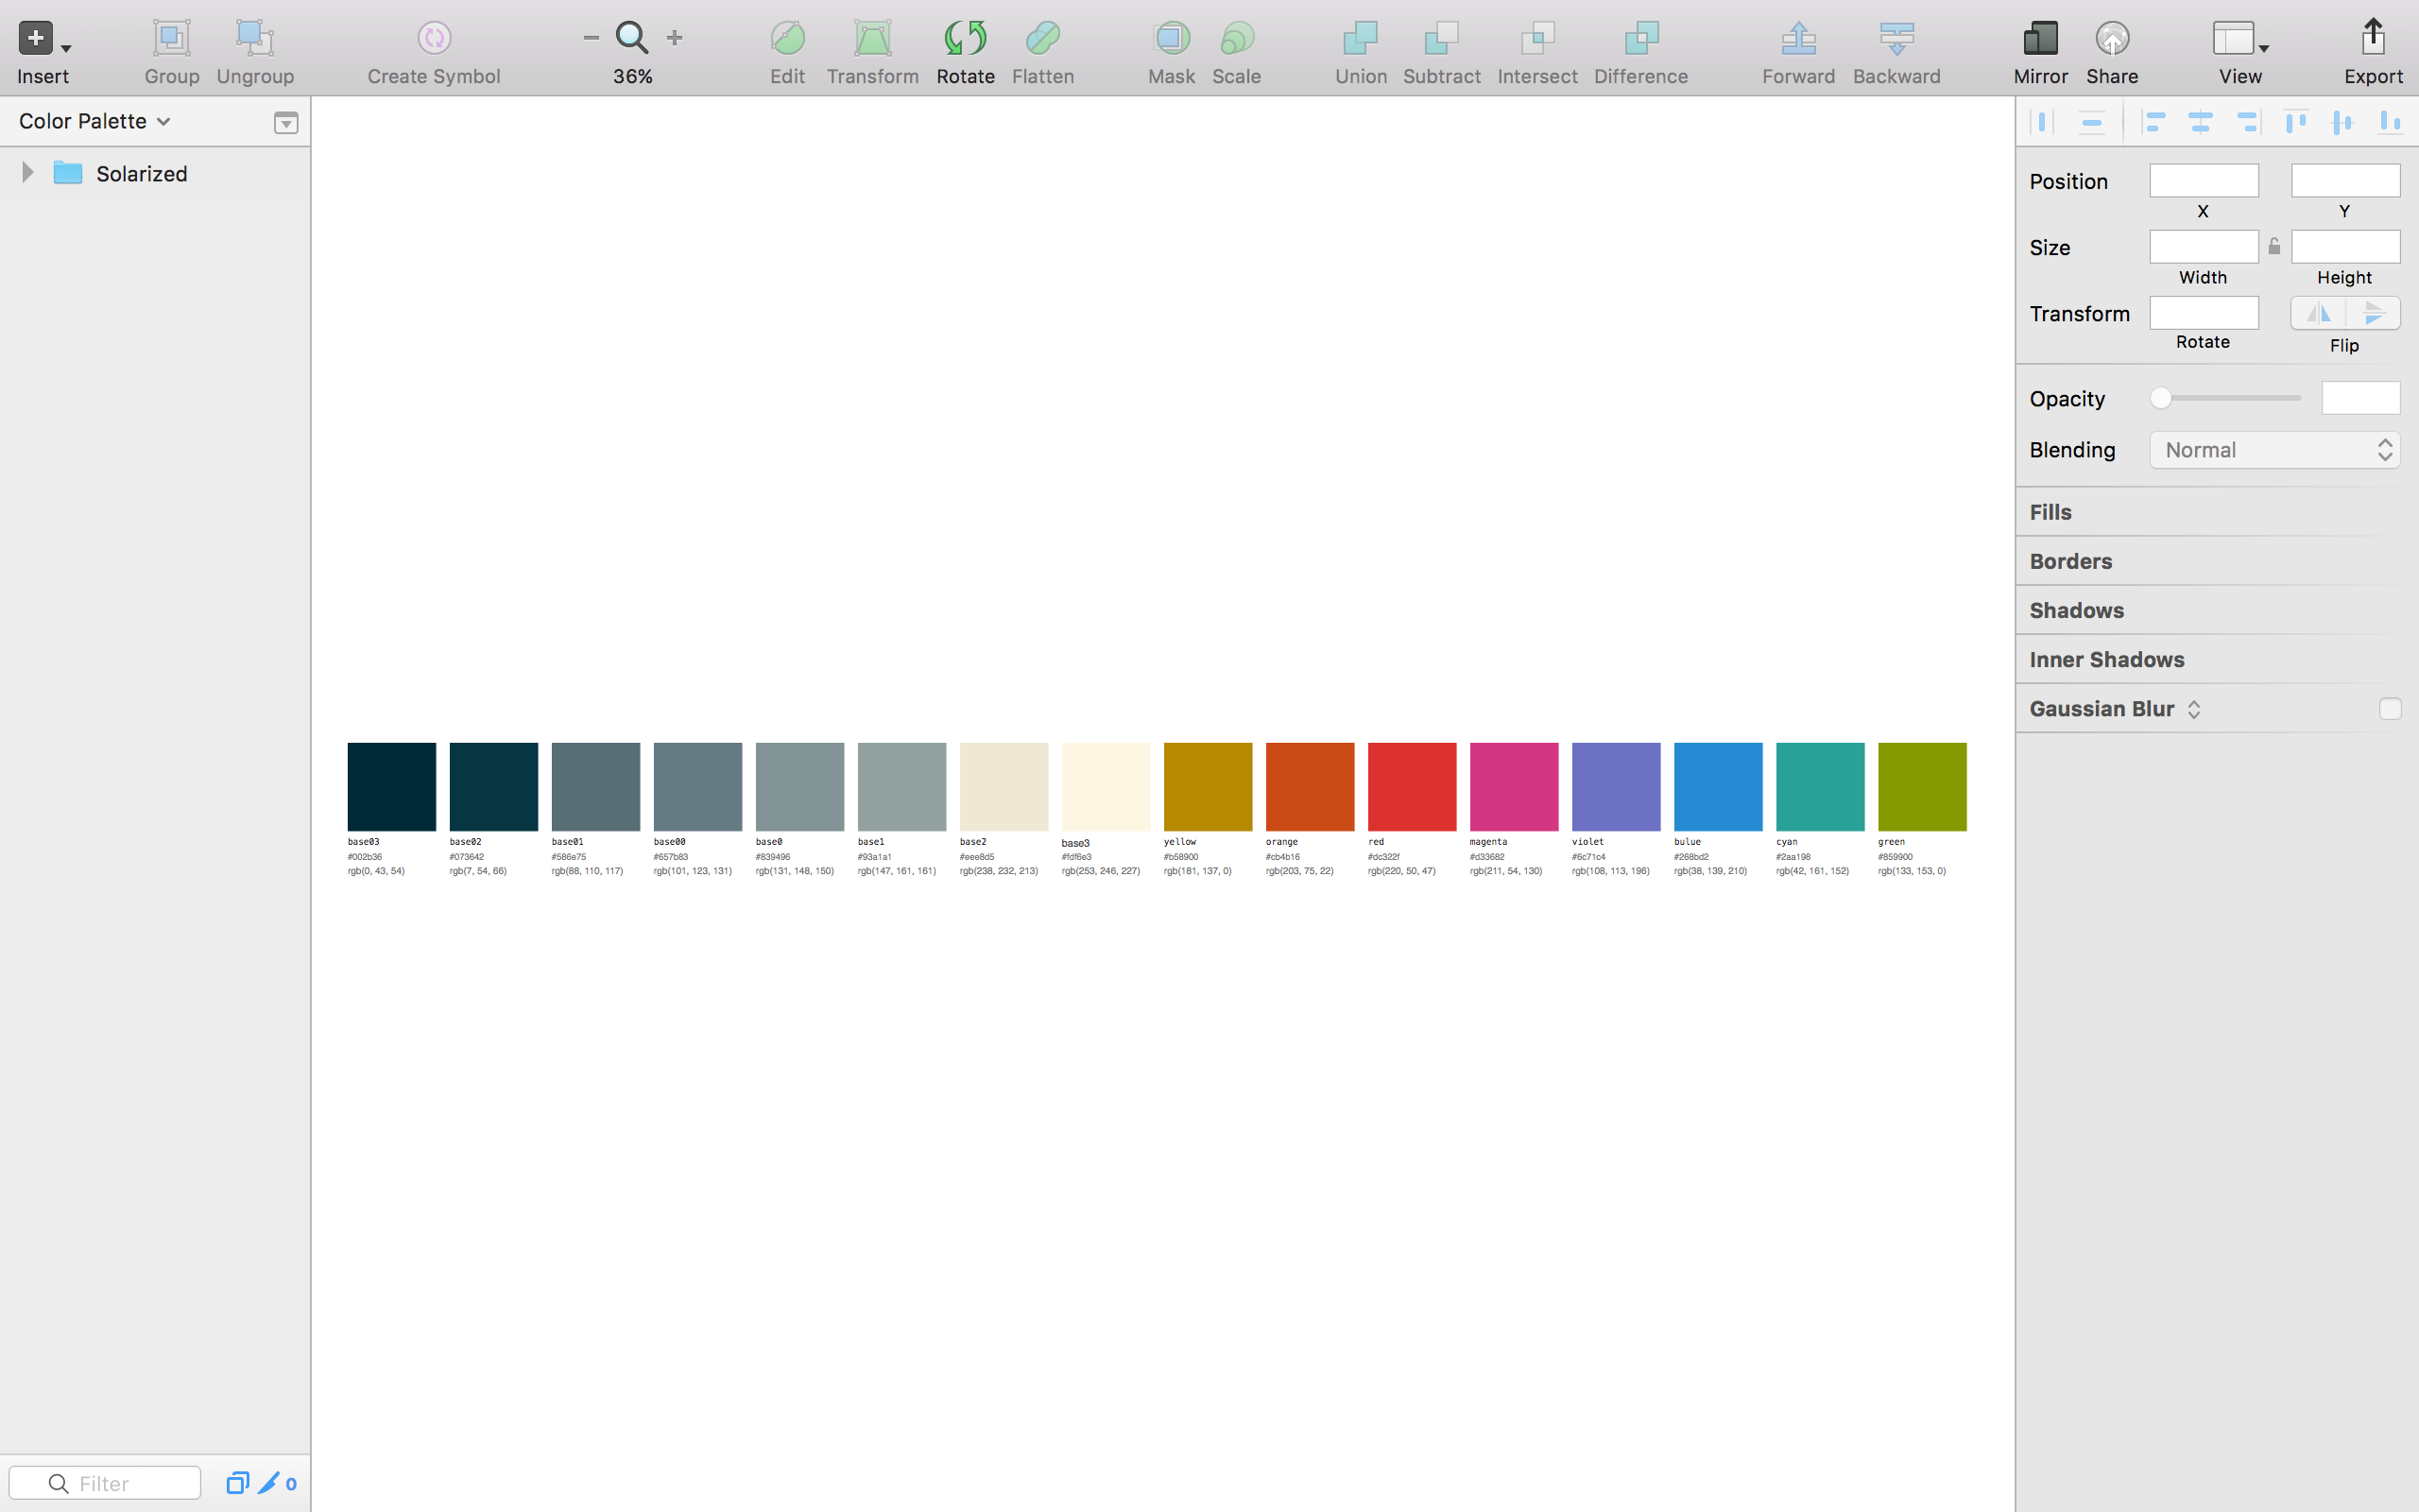Click the red color swatch

coord(1411,786)
